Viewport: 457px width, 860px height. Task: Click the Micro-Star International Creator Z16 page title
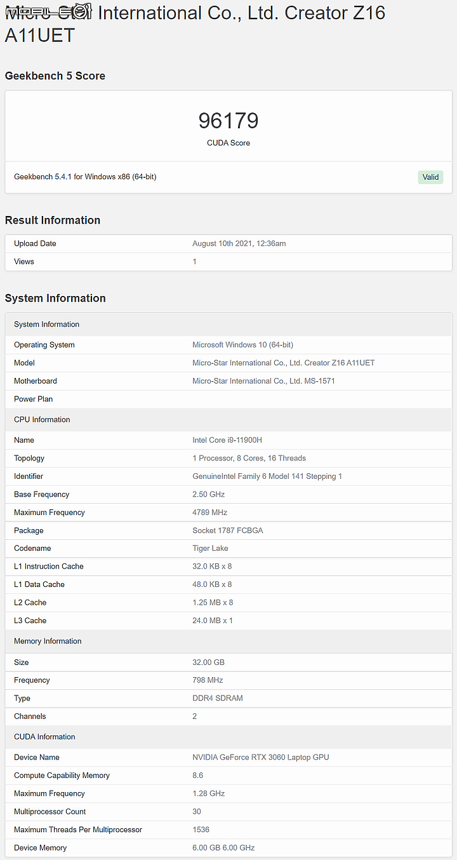click(195, 24)
